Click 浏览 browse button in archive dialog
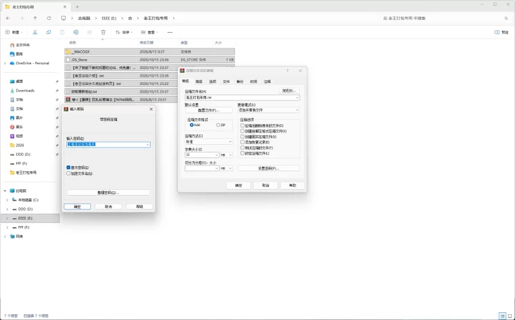This screenshot has height=320, width=515. (x=289, y=91)
